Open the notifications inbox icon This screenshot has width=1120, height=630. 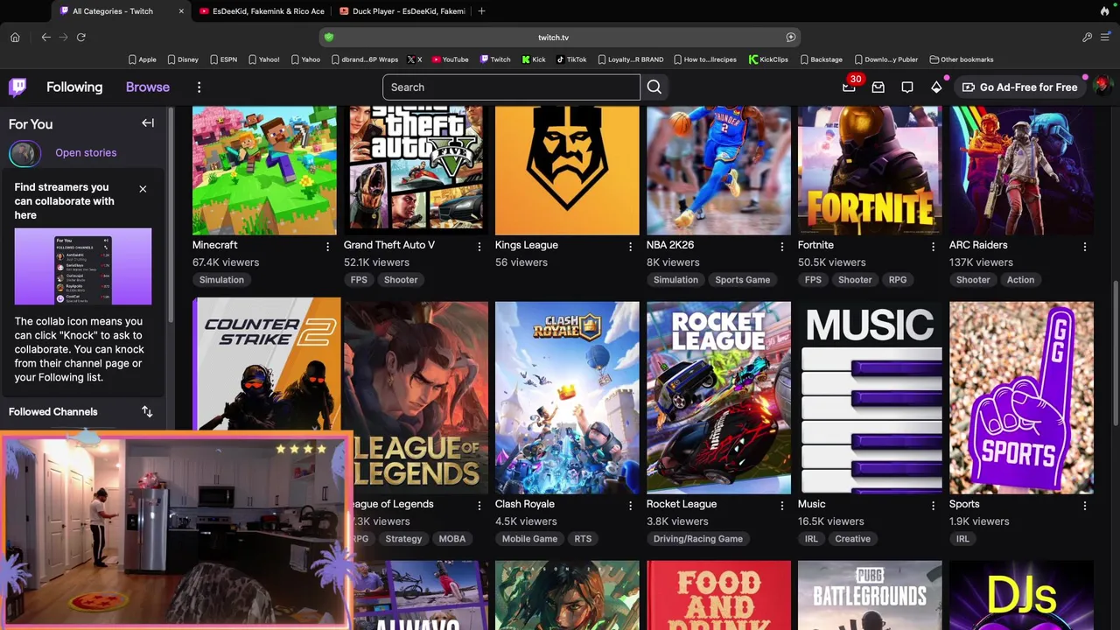click(878, 87)
